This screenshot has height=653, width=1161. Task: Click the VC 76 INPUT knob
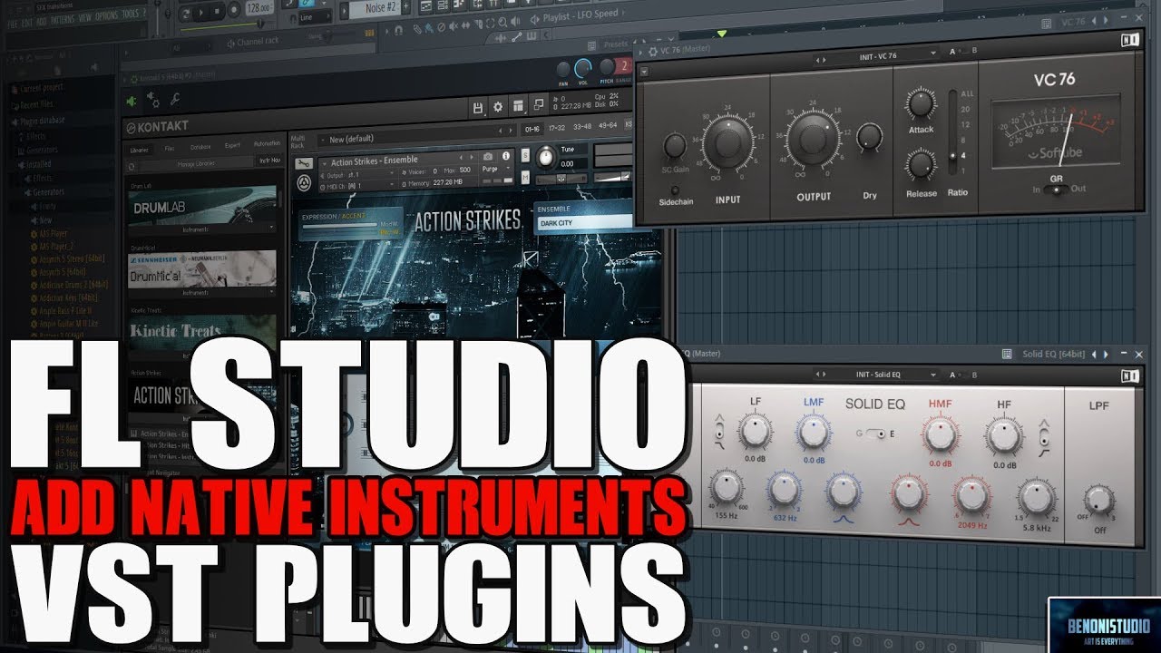728,142
